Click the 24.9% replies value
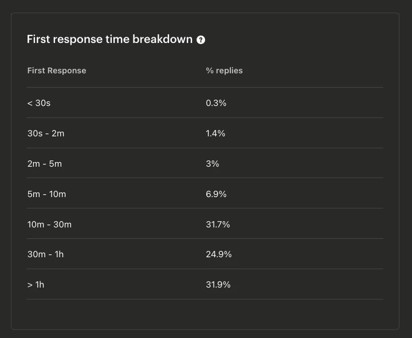This screenshot has height=338, width=412. click(x=219, y=254)
